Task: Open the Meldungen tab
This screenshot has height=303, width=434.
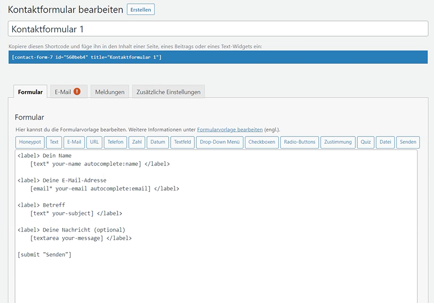Action: pyautogui.click(x=109, y=92)
